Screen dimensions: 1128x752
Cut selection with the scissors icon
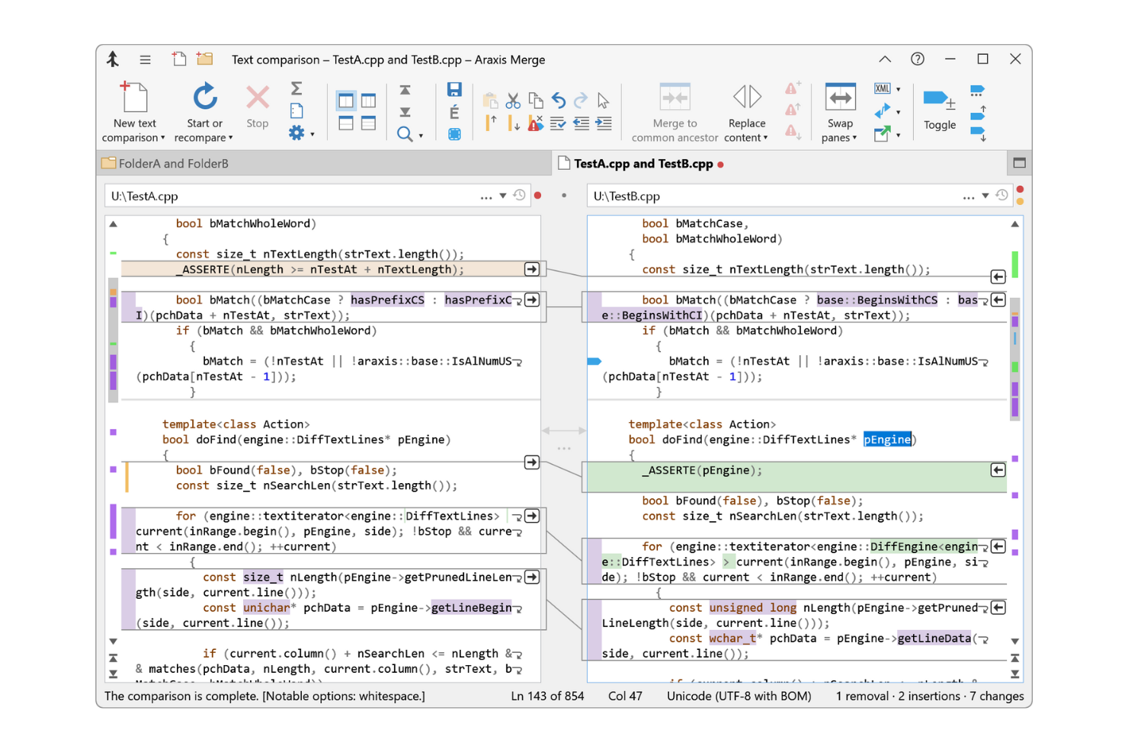coord(513,101)
